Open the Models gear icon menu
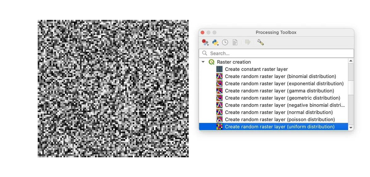The image size is (370, 177). click(x=205, y=42)
